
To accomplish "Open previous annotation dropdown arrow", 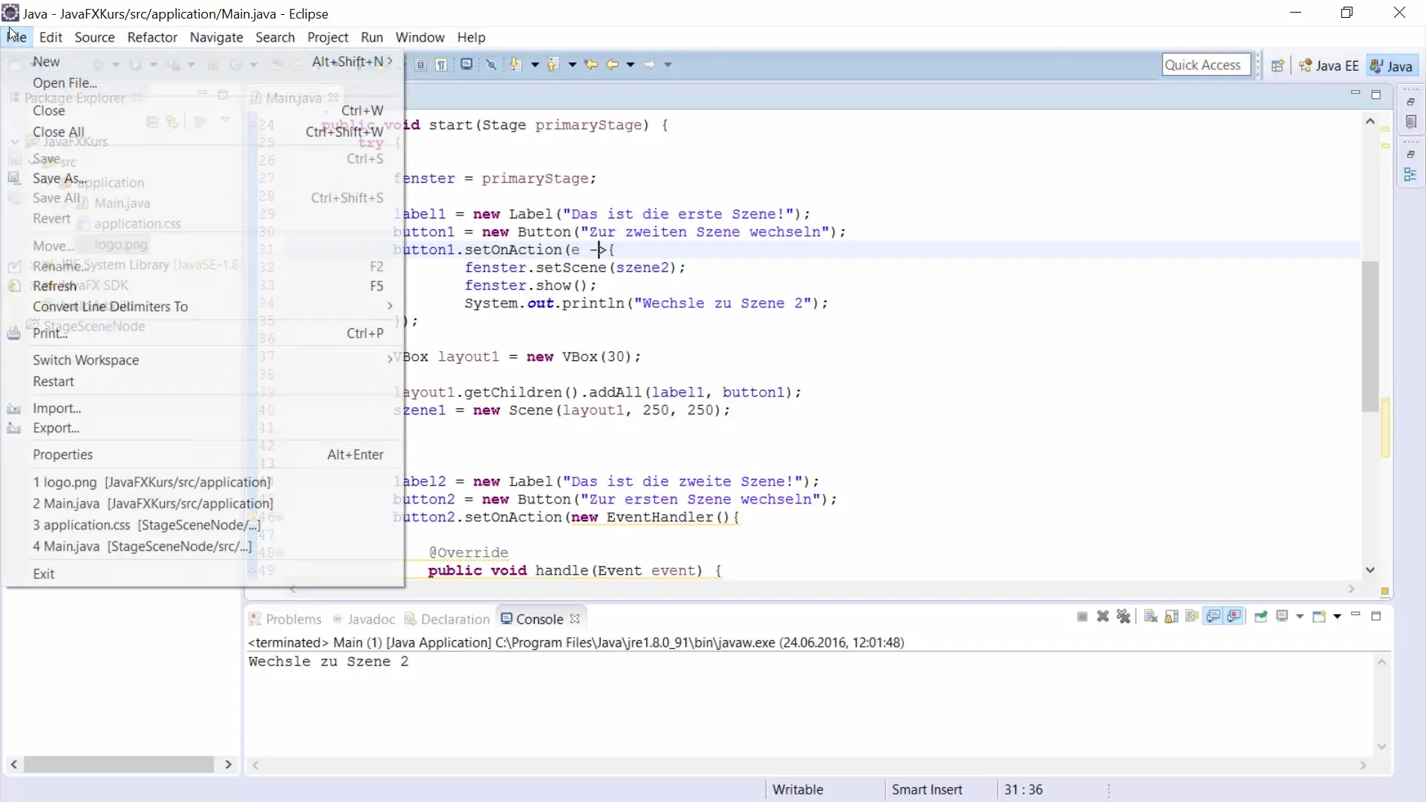I will (x=573, y=65).
